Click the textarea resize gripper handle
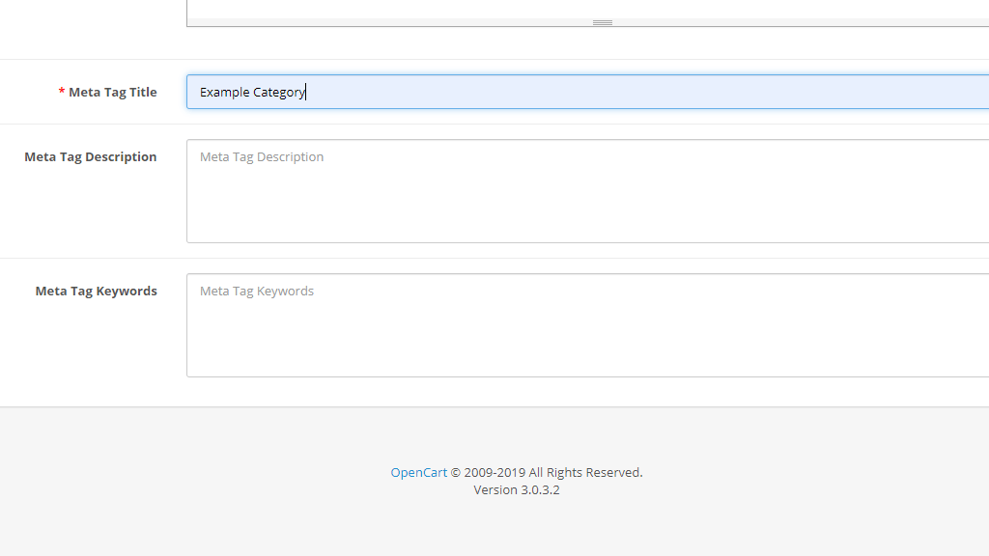 click(x=602, y=21)
